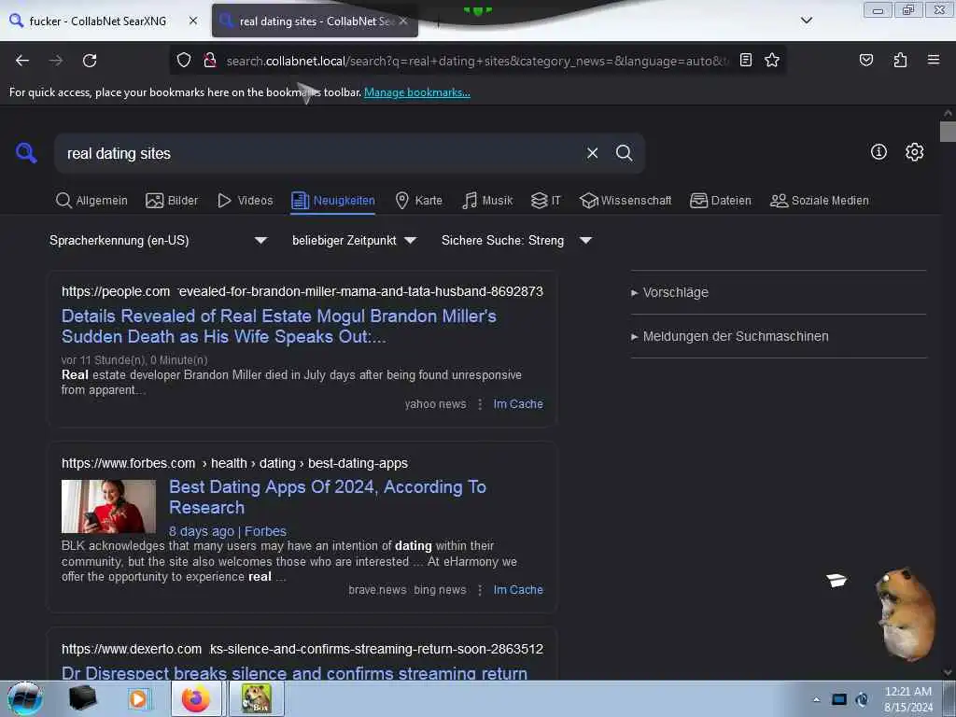Click the black box taskbar icon
This screenshot has width=956, height=717.
pyautogui.click(x=82, y=698)
